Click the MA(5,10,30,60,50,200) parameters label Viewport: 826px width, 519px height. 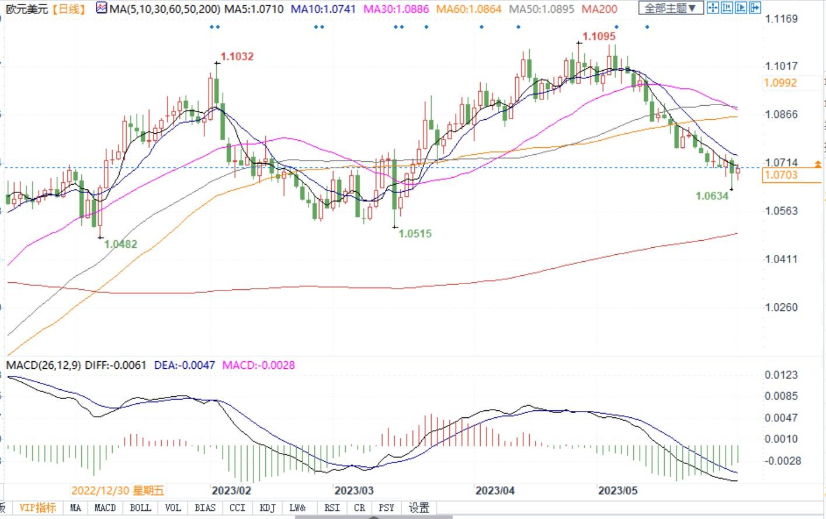pos(165,9)
